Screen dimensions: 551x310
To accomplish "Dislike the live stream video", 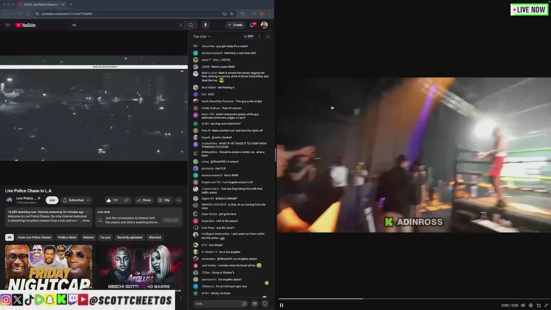I will 126,200.
